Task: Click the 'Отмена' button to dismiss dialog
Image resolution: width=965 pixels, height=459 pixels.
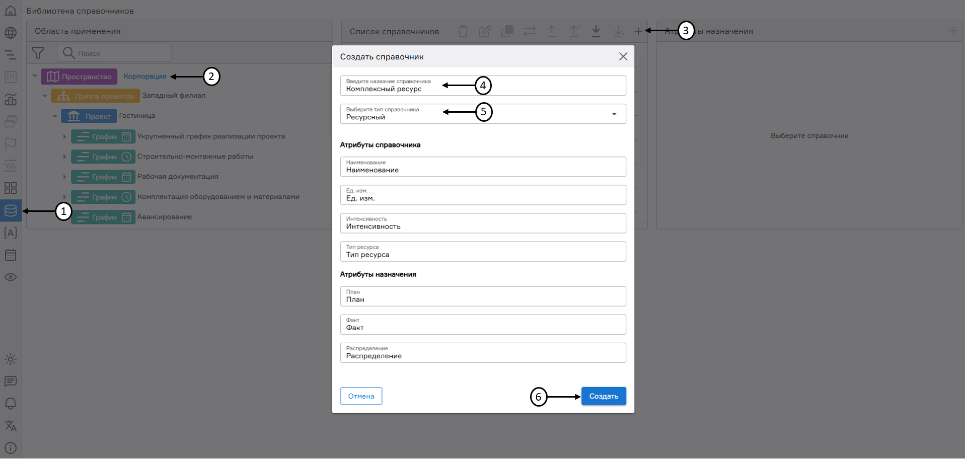Action: point(360,396)
